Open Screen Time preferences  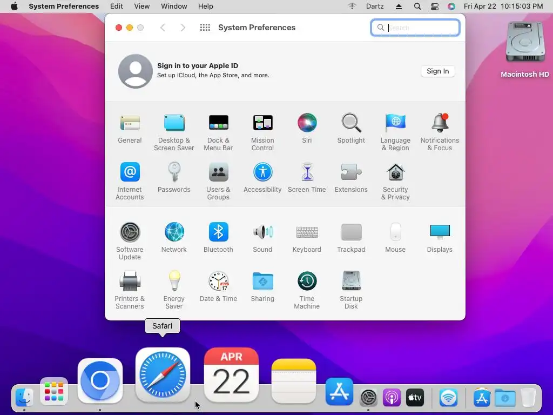tap(307, 177)
